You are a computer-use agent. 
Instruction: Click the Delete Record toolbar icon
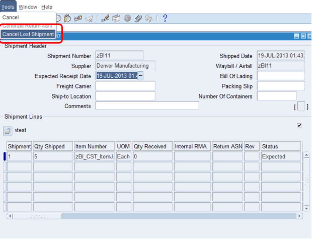tap(90, 18)
